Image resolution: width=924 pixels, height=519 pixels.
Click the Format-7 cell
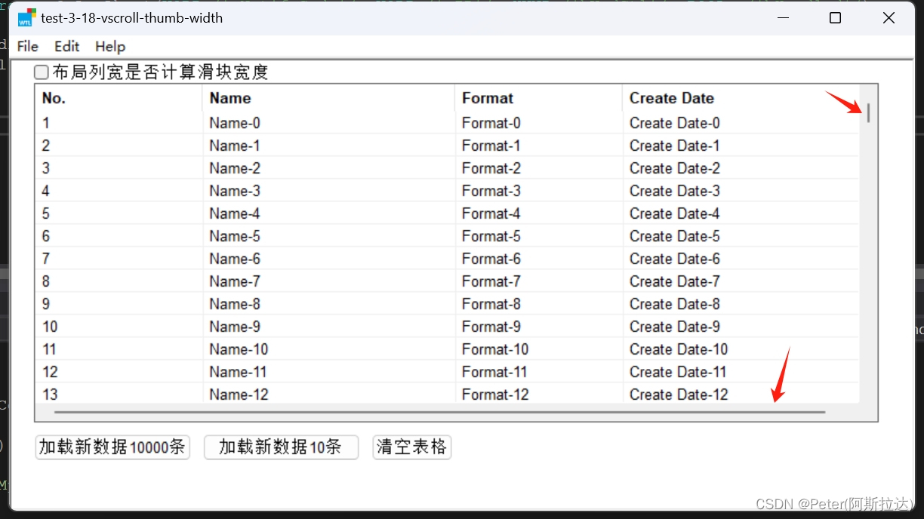[x=540, y=281]
